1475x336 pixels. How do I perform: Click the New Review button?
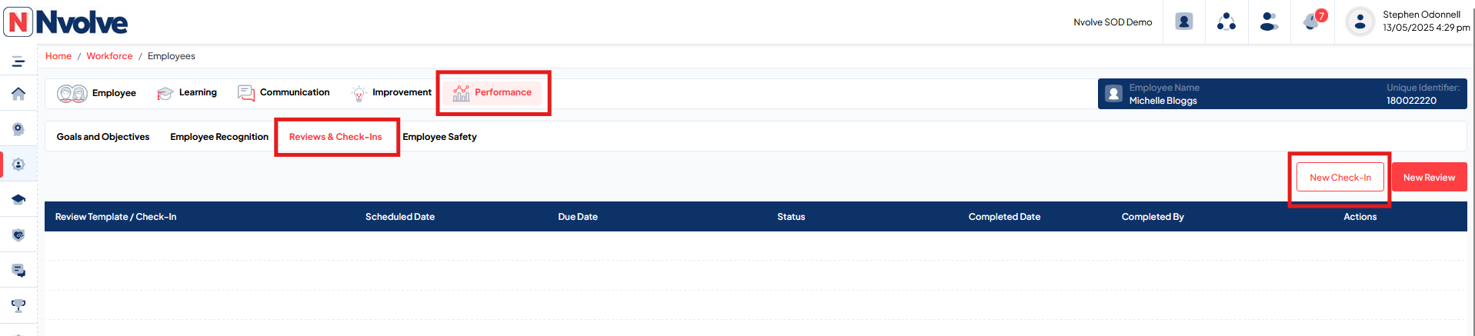click(x=1429, y=177)
